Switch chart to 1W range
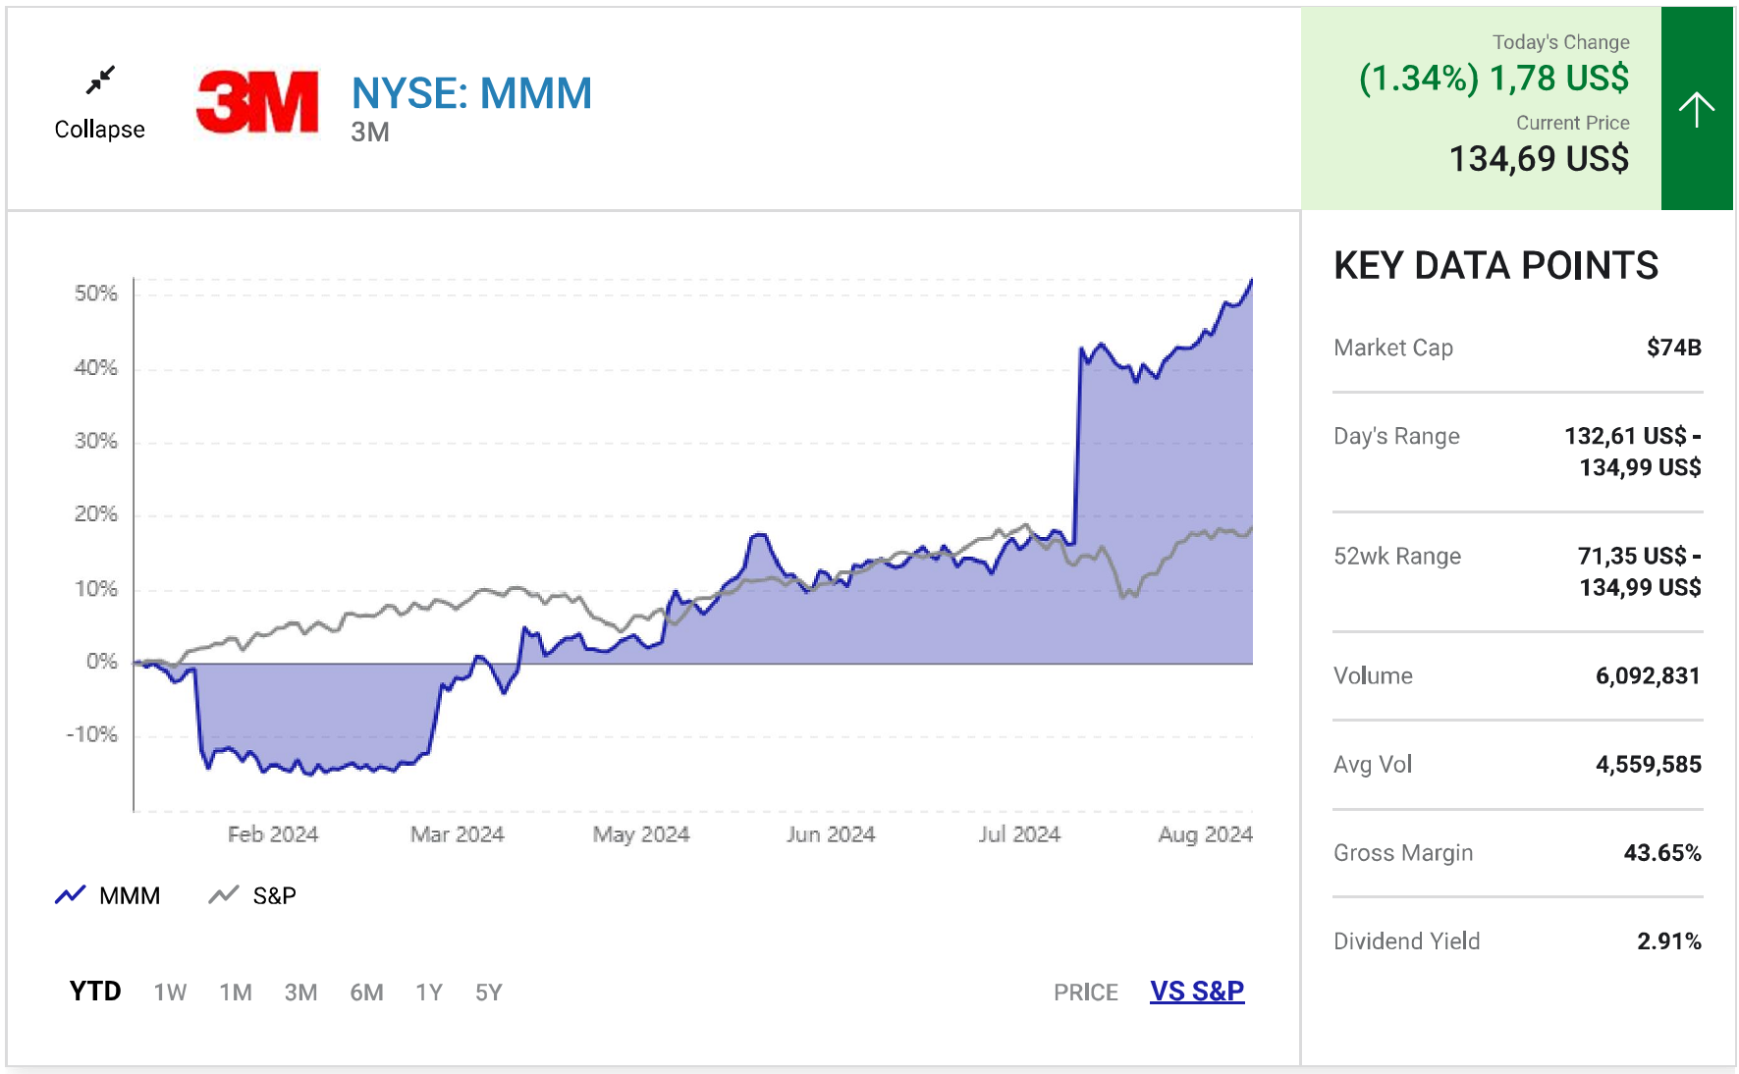The width and height of the screenshot is (1739, 1074). coord(170,993)
